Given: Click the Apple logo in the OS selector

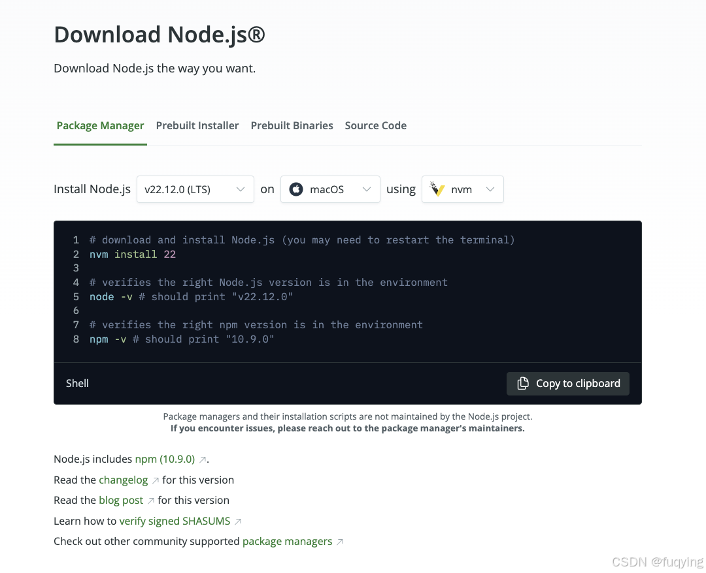Looking at the screenshot, I should pyautogui.click(x=296, y=189).
